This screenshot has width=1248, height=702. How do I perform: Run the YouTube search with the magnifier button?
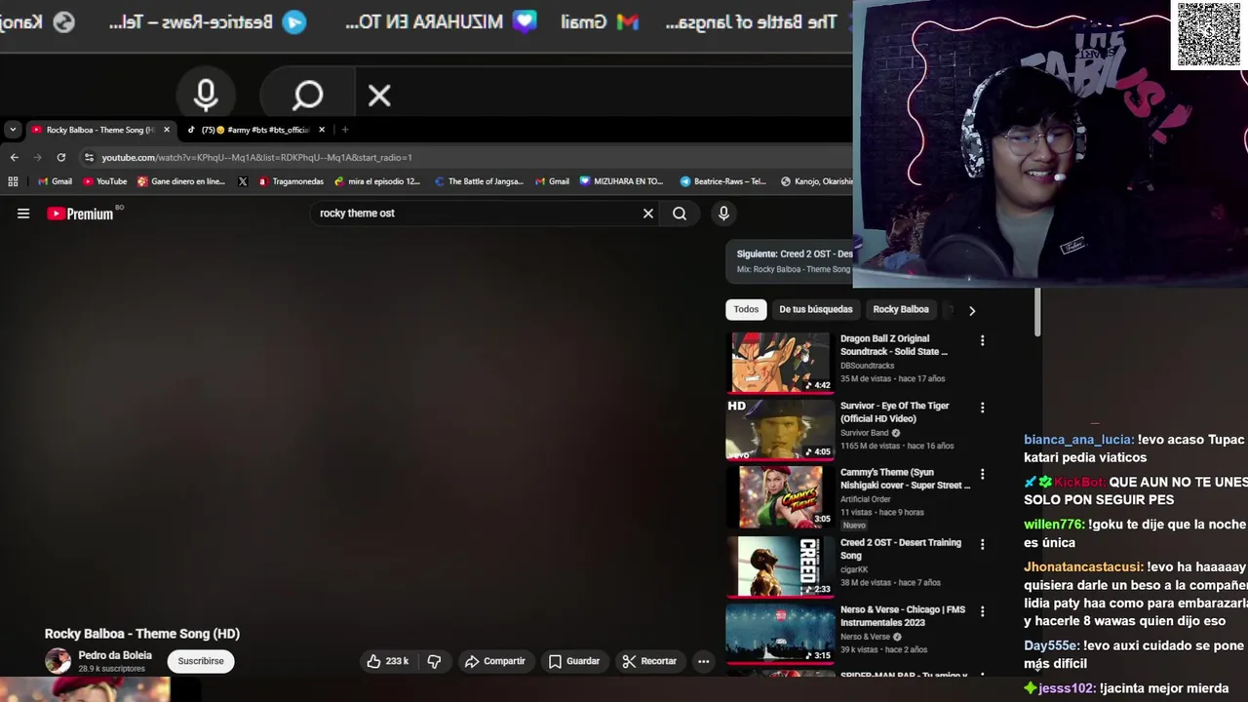point(680,214)
